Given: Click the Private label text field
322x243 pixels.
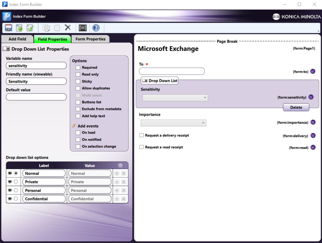Looking at the screenshot, I should (x=44, y=182).
